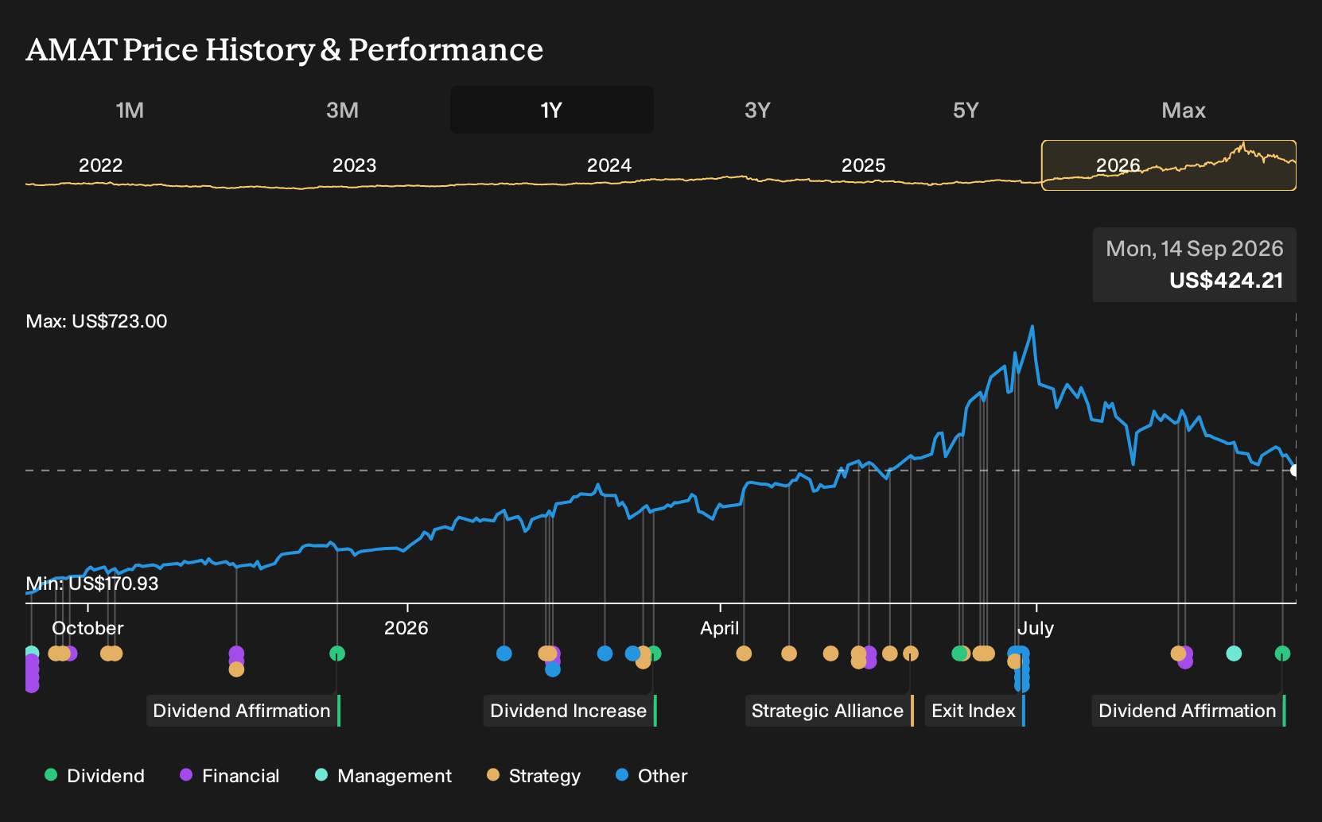The image size is (1322, 822).
Task: Select the active 1Y range tab
Action: point(552,110)
